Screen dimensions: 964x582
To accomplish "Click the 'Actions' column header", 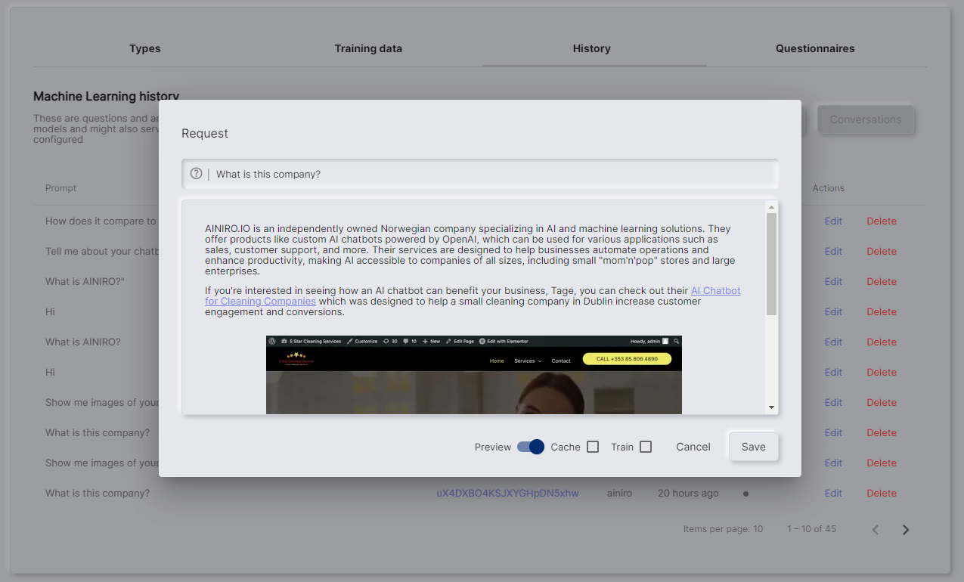I will 829,188.
